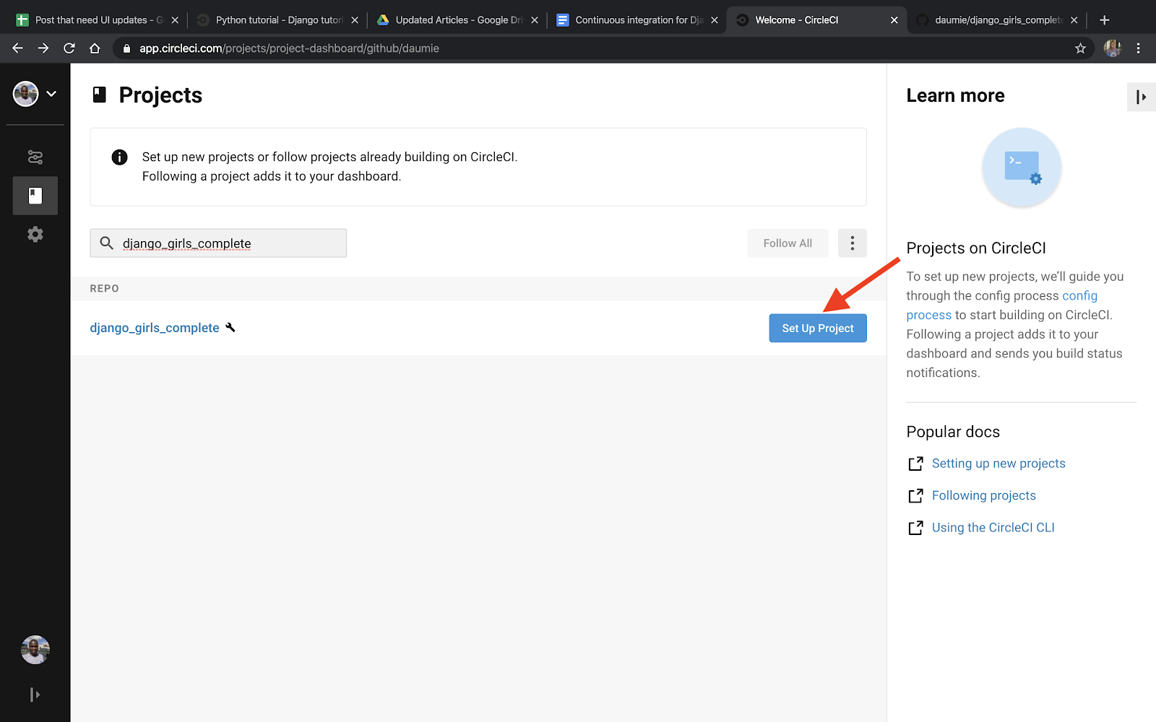The image size is (1156, 722).
Task: Click the Set Up Project button
Action: [817, 328]
